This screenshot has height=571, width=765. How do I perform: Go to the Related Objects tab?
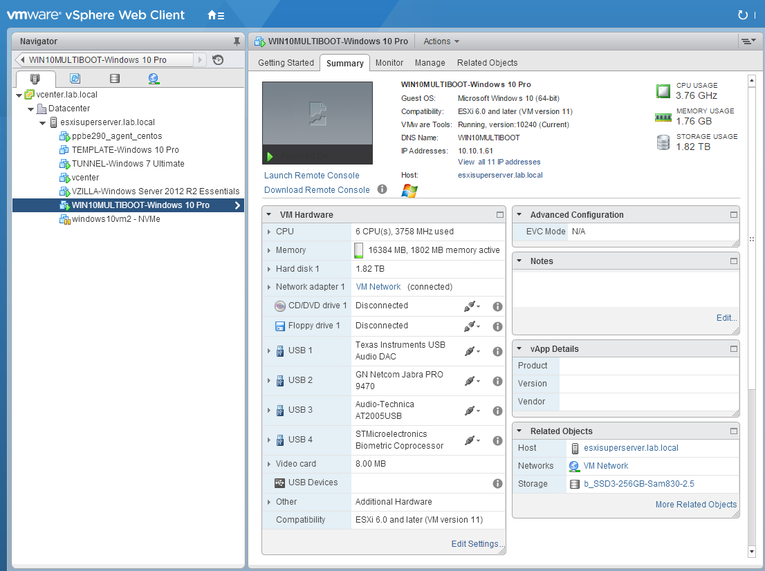click(488, 62)
